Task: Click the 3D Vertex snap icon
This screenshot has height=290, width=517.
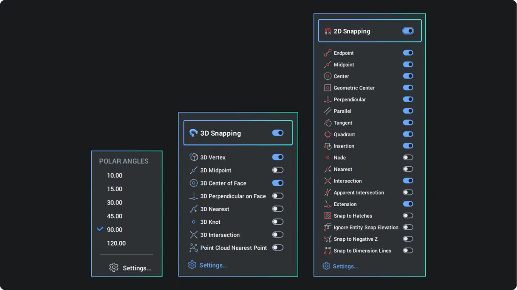Action: click(194, 157)
